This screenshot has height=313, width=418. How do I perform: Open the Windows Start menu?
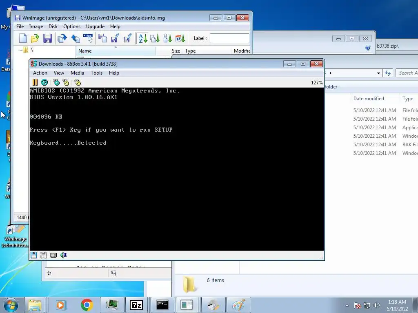coord(11,305)
